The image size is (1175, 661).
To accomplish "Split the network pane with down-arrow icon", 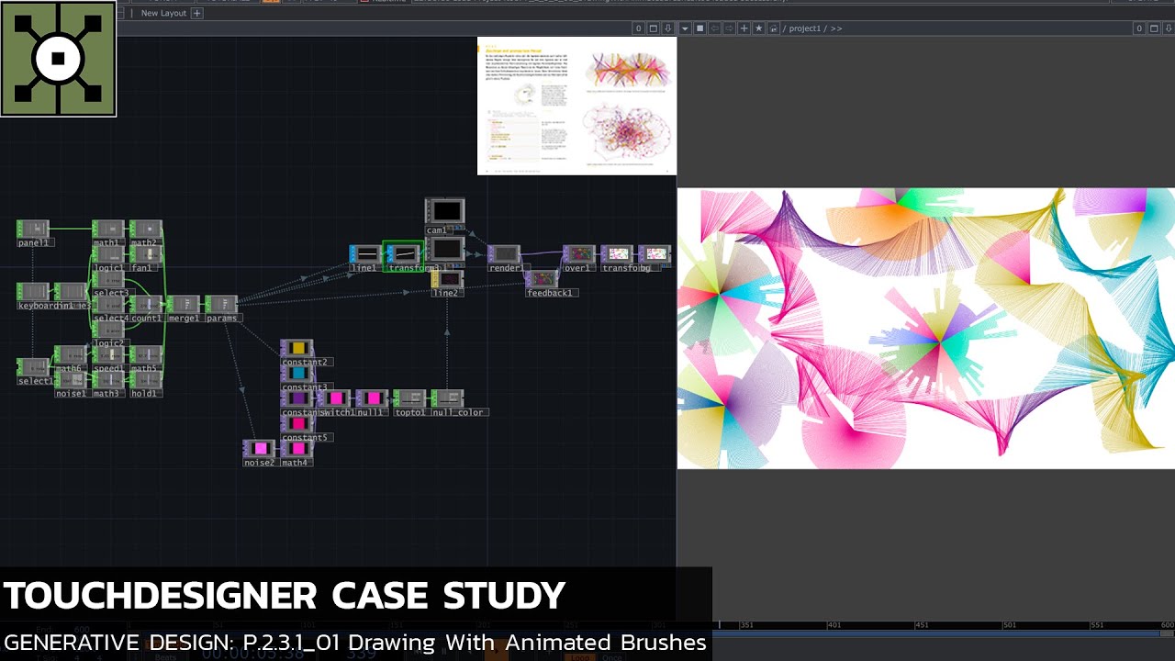I will click(668, 28).
